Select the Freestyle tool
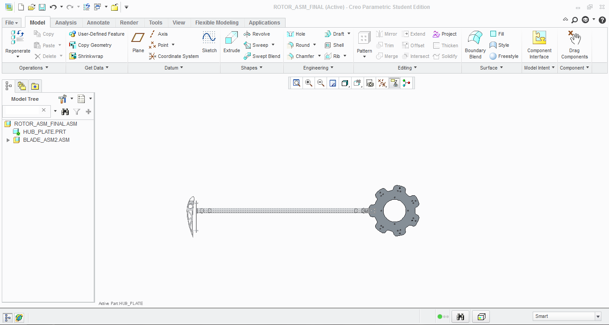Image resolution: width=609 pixels, height=325 pixels. click(x=504, y=56)
